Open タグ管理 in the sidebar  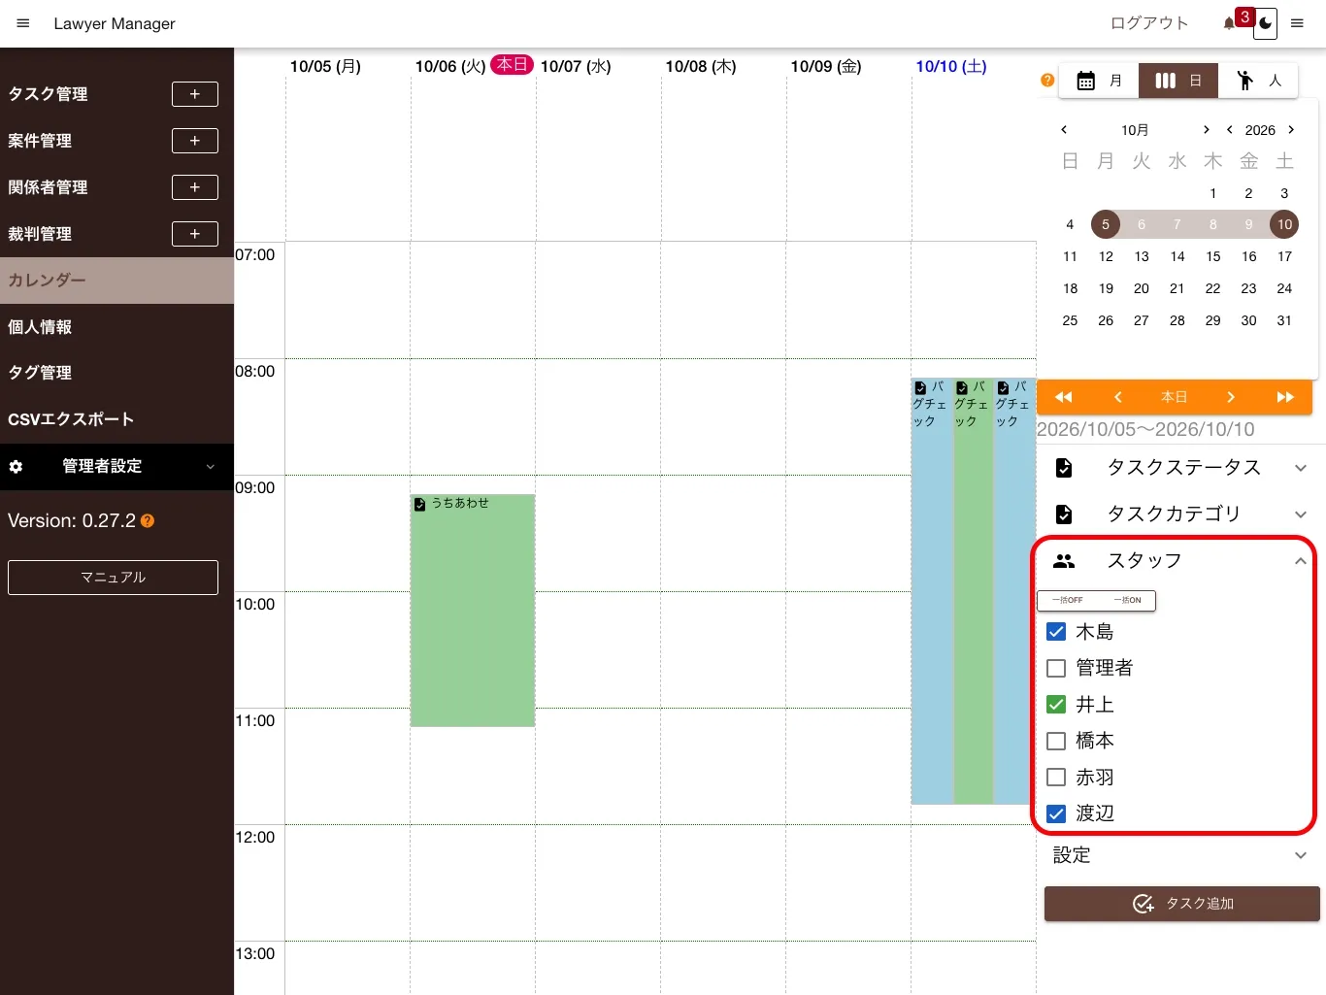116,373
